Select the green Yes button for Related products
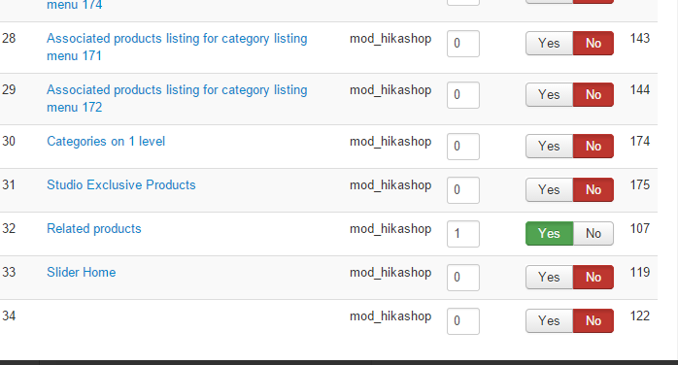Screen dimensions: 678x365 pos(550,234)
